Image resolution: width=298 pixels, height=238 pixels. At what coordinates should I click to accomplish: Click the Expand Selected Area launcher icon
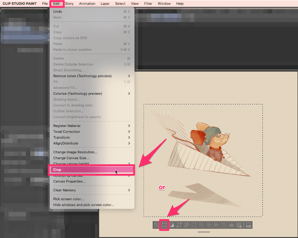(180, 225)
